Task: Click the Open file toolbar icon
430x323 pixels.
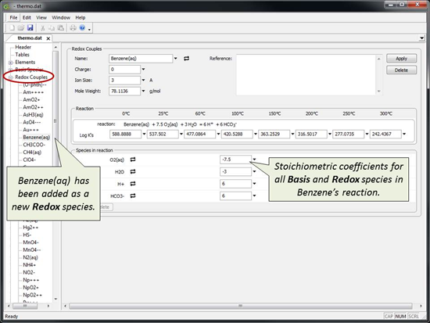Action: pyautogui.click(x=21, y=27)
